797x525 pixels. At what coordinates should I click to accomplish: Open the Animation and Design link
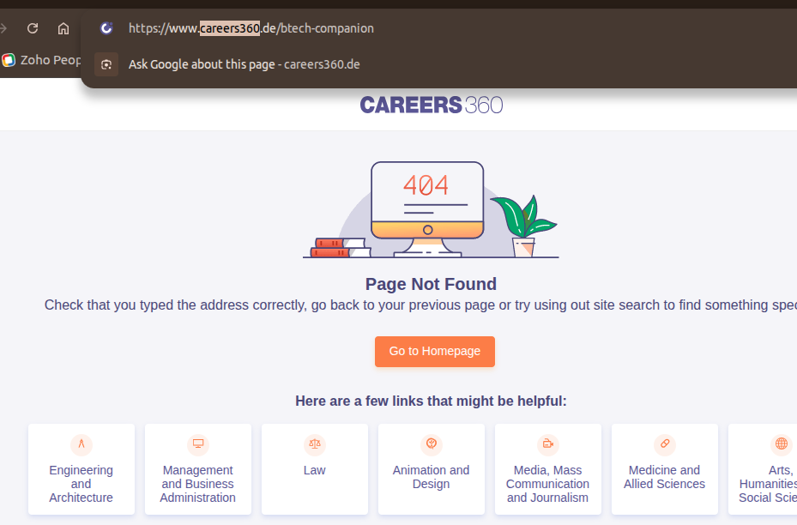(432, 477)
